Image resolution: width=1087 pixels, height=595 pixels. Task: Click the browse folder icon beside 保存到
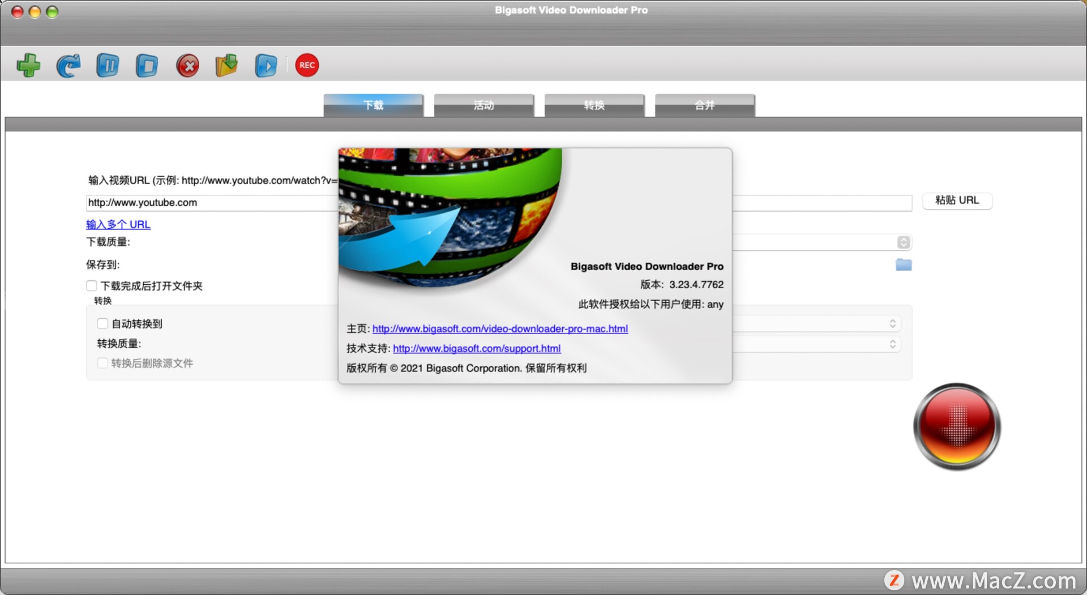904,264
